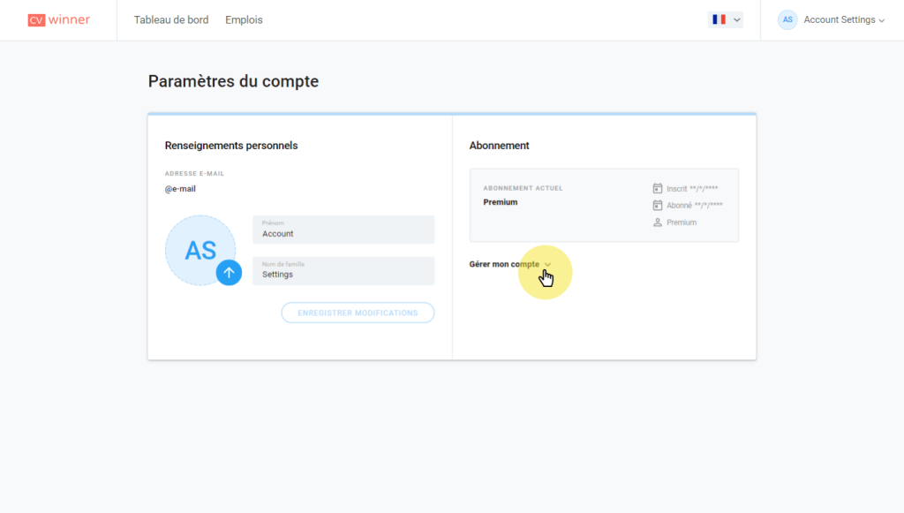Click the Abonnement heading
This screenshot has height=513, width=904.
pyautogui.click(x=500, y=146)
